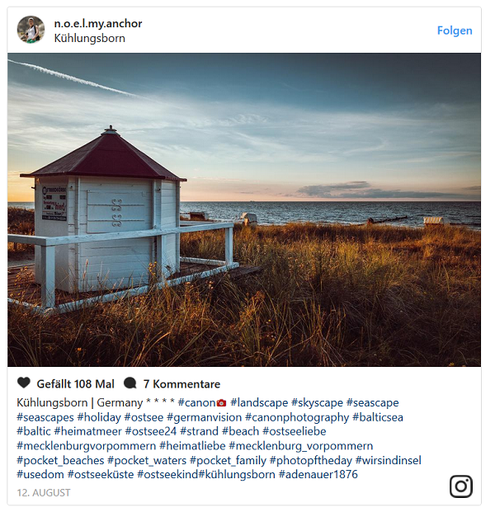
Task: Select the #germanvision hashtag
Action: 205,417
